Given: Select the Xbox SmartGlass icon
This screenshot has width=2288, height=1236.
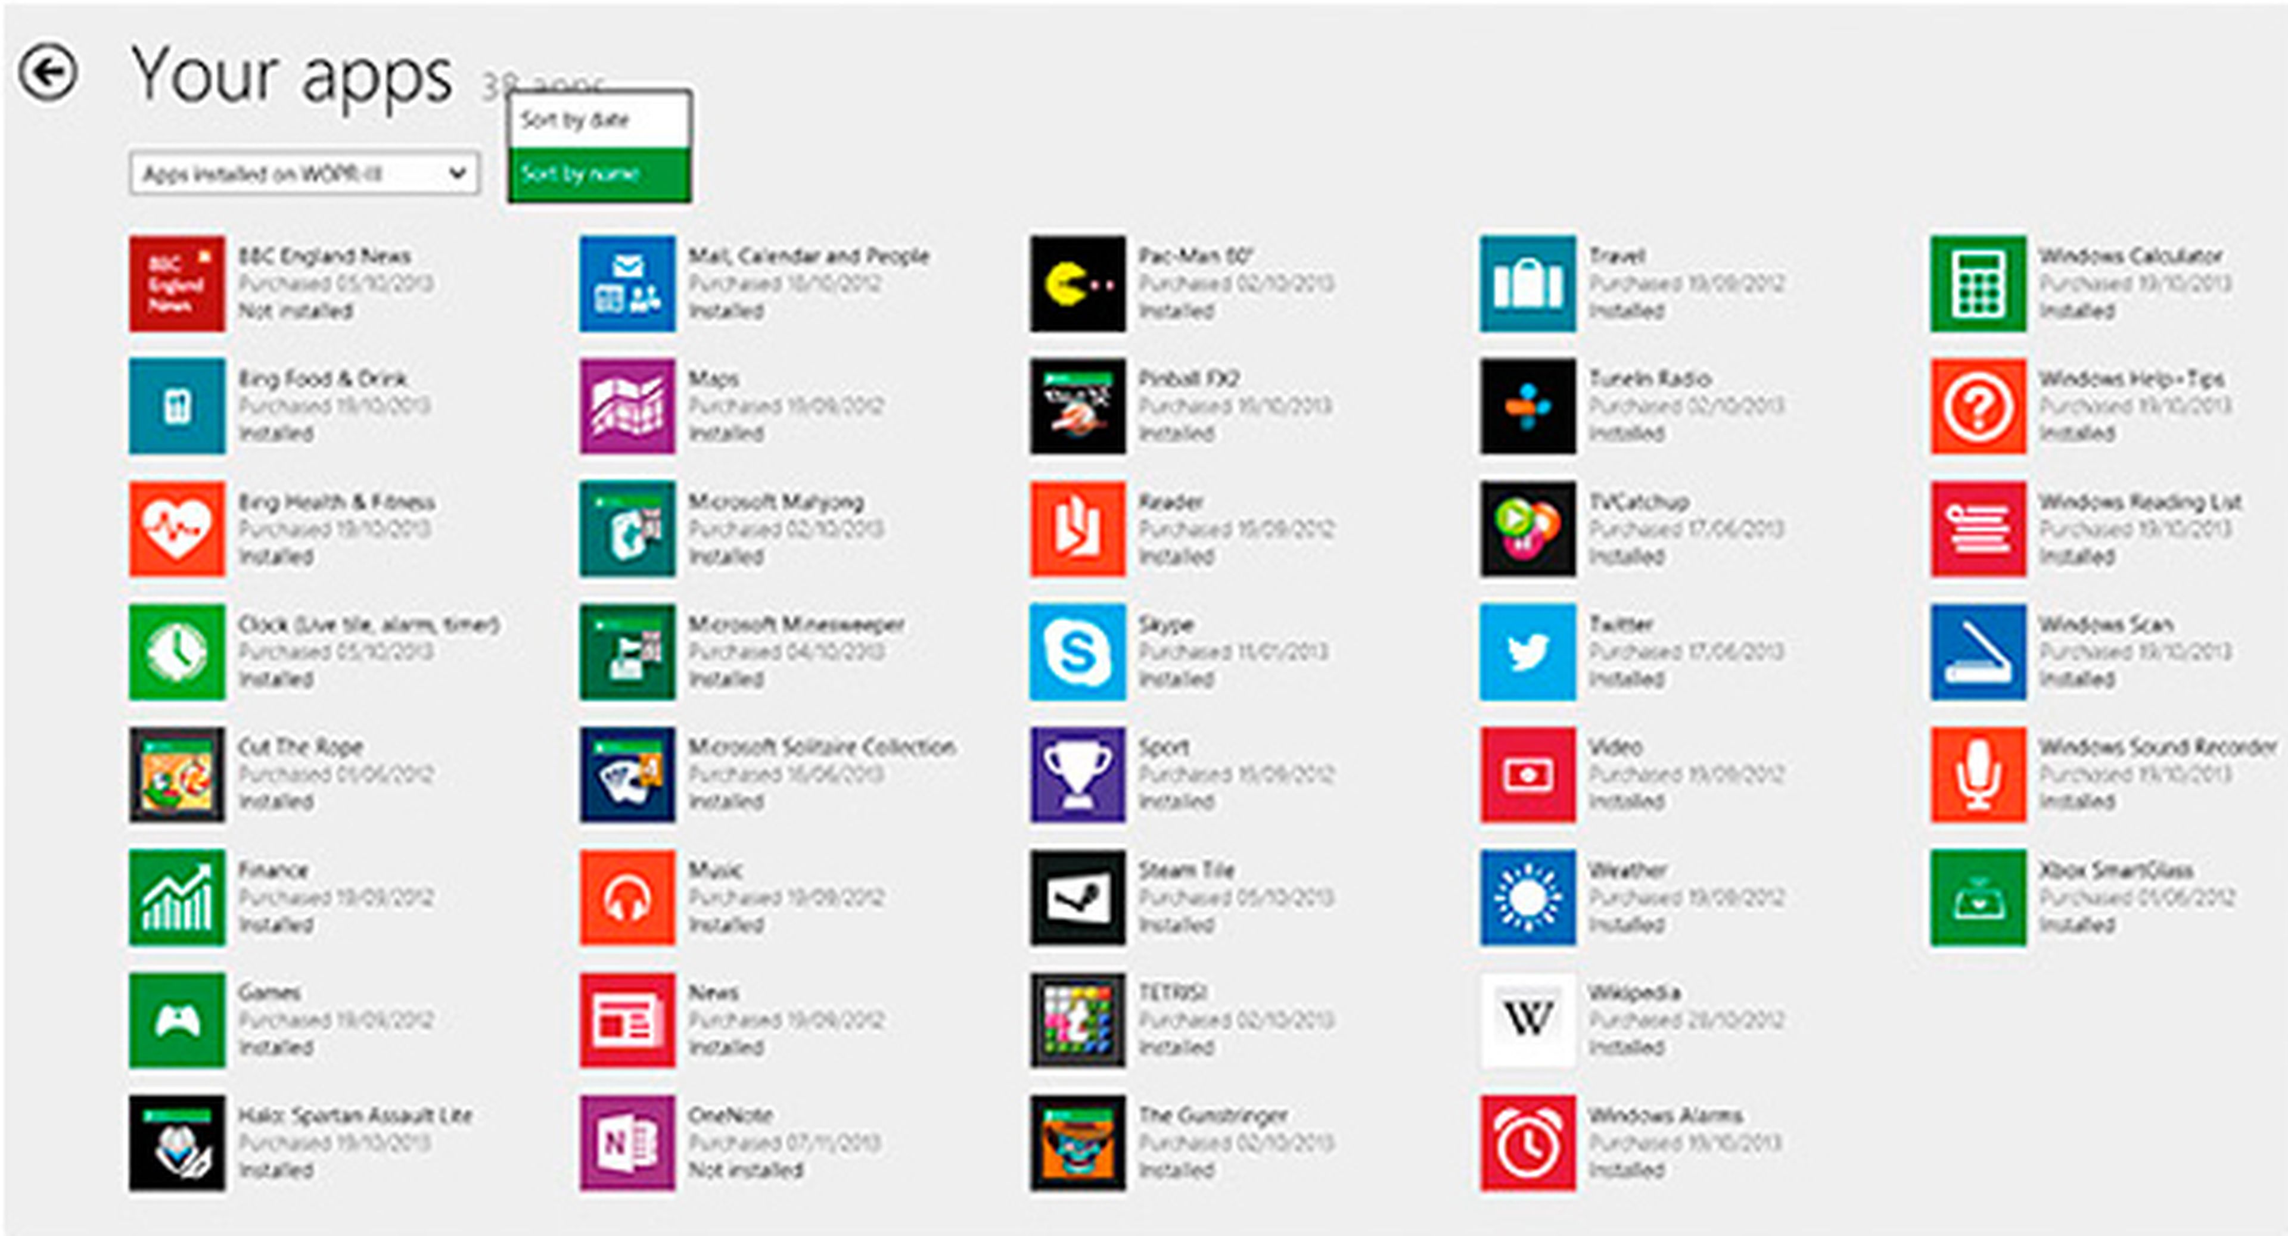Looking at the screenshot, I should tap(1978, 898).
